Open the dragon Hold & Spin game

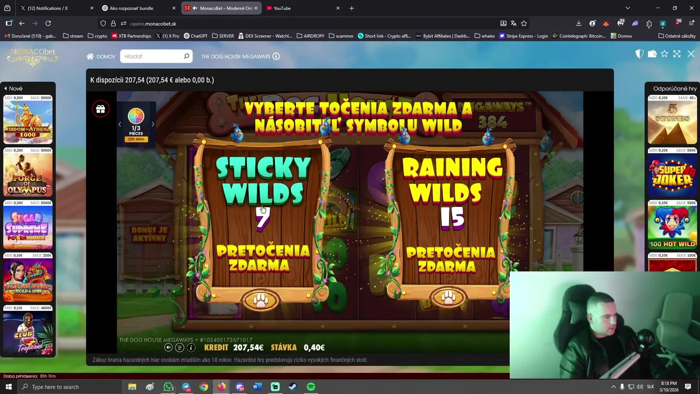28,277
